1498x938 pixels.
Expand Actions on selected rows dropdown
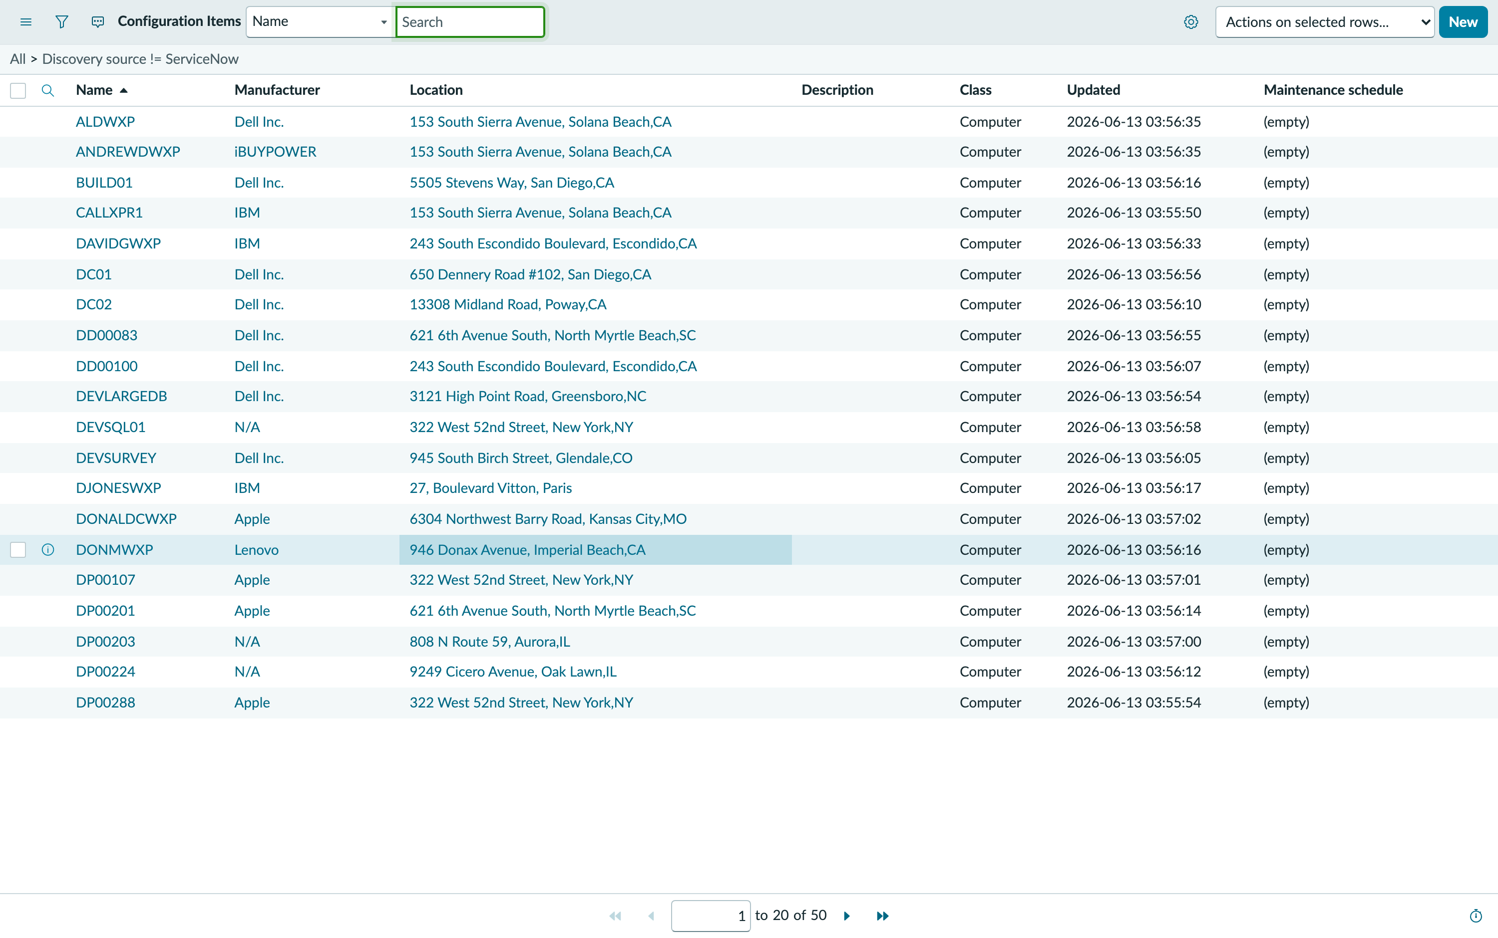coord(1324,22)
